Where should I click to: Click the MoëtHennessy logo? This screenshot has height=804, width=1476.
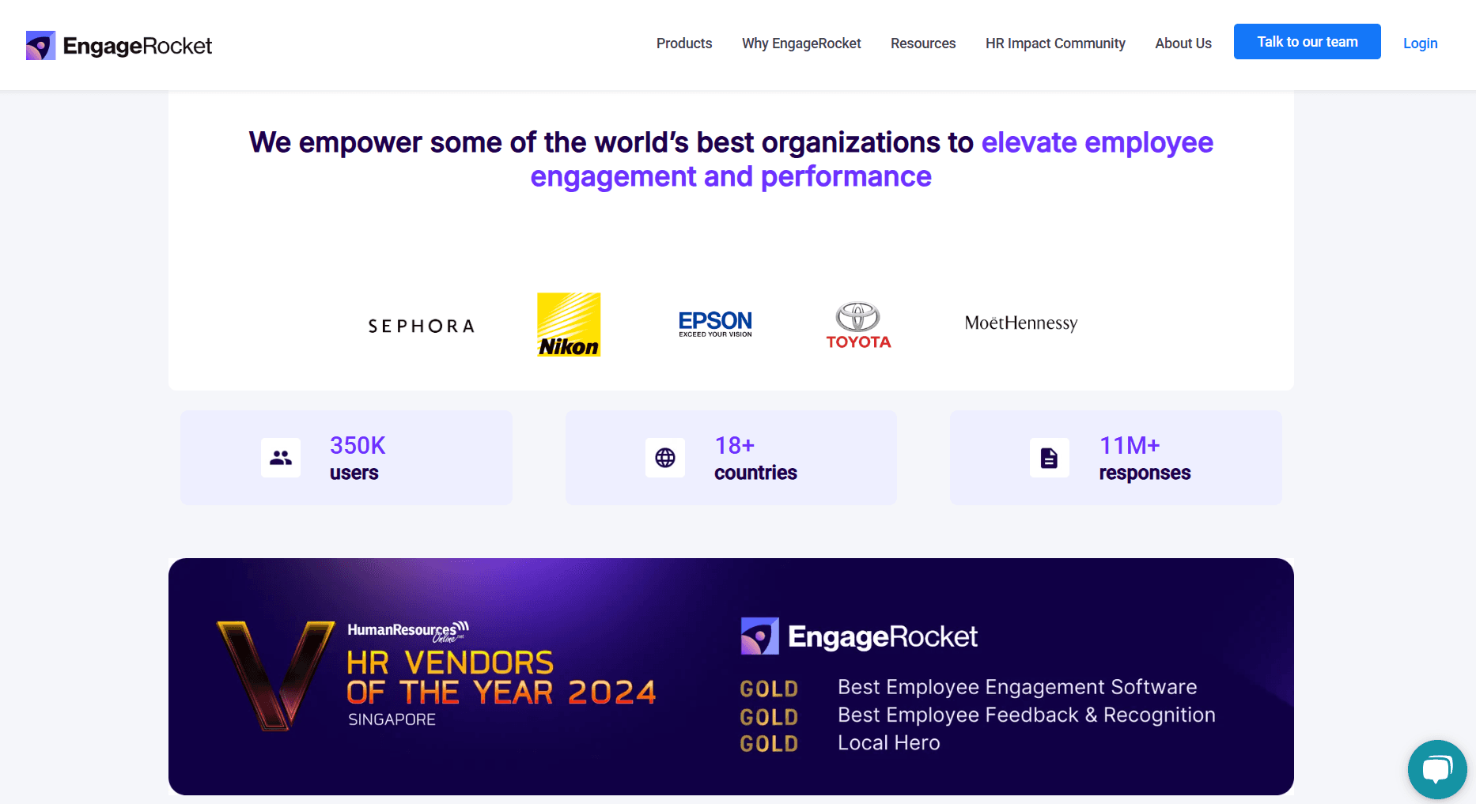click(x=1021, y=323)
